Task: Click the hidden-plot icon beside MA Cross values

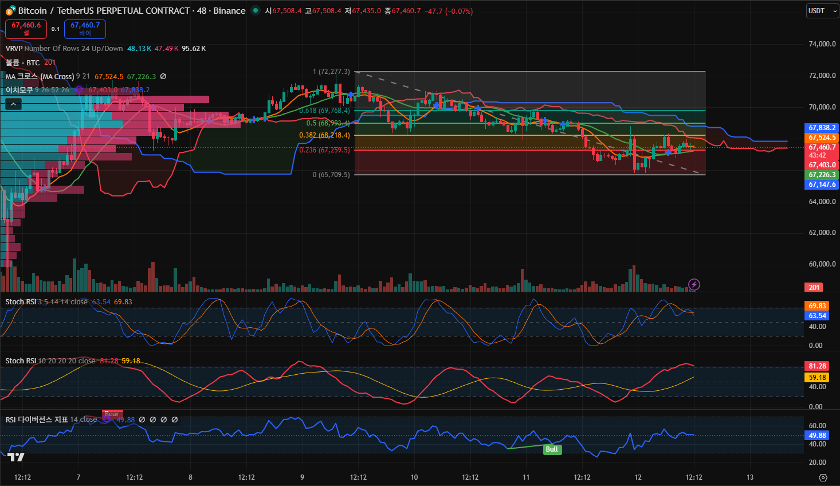Action: 163,76
